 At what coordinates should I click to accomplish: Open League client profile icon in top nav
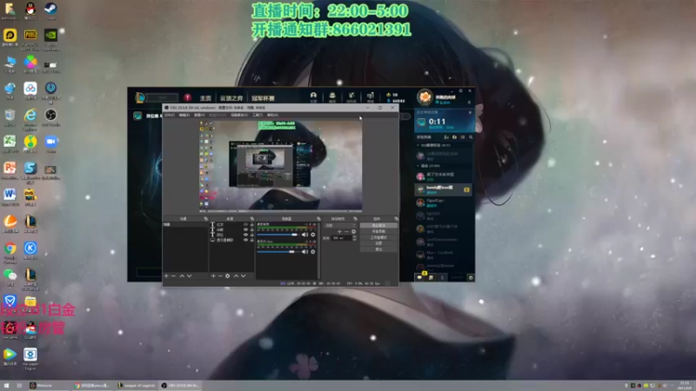(x=313, y=96)
